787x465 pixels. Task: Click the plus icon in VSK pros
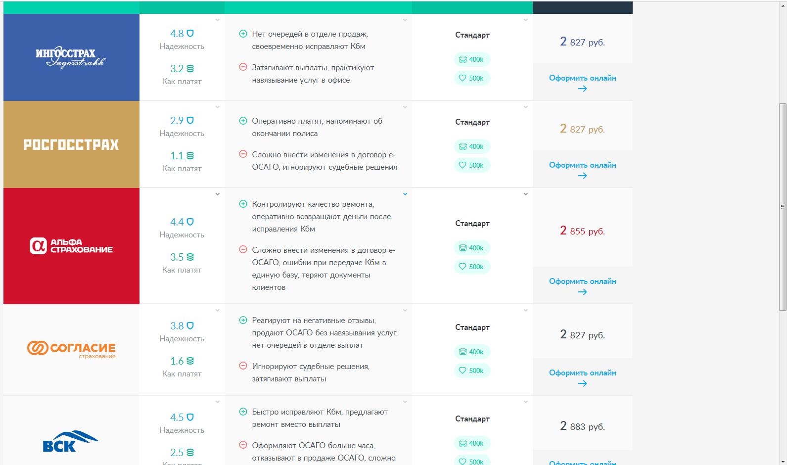(x=243, y=412)
